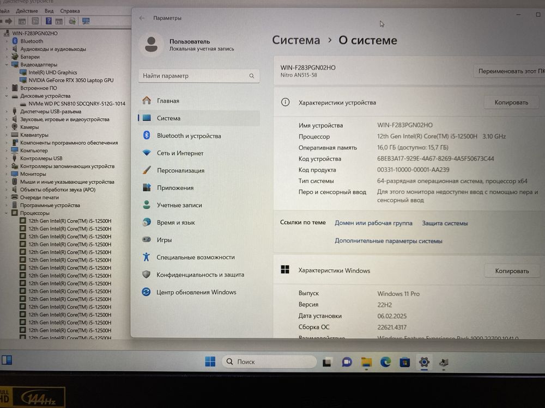
Task: Click the search magnifier in Найти параметр
Action: [x=252, y=76]
